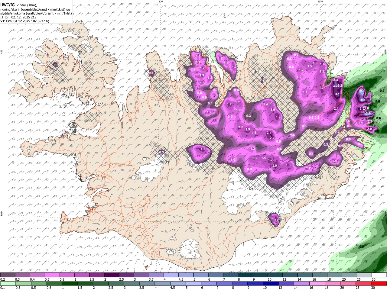The height and width of the screenshot is (290, 387).
Task: Click the blue rain swatch between 8 and 9
Action: coord(239,284)
